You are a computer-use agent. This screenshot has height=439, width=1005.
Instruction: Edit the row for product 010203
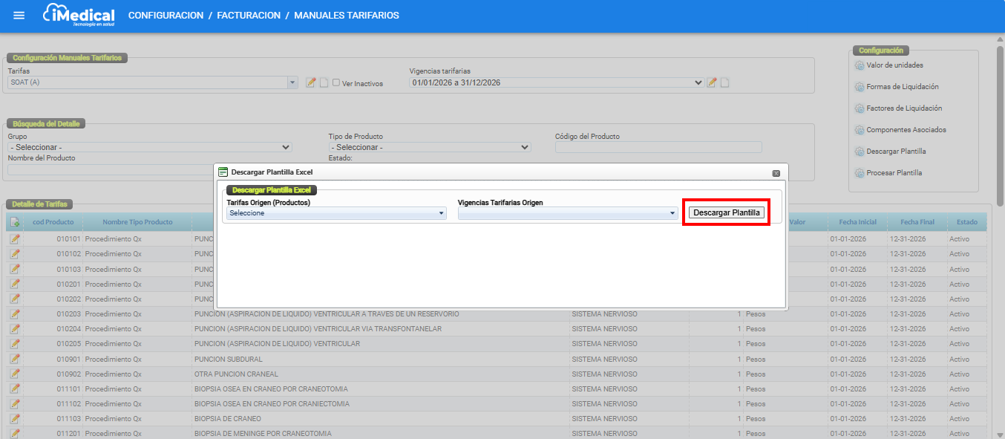[x=15, y=314]
